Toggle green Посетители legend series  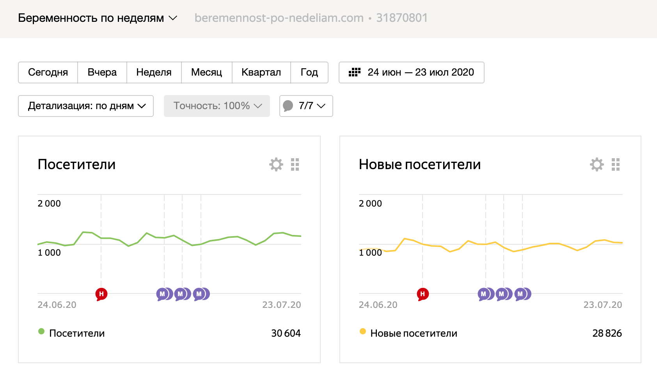[x=41, y=332]
